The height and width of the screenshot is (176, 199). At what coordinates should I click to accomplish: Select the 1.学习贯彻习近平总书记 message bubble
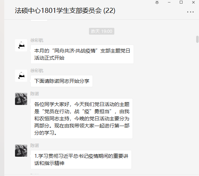81,160
